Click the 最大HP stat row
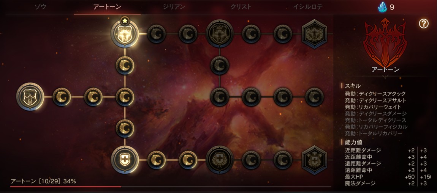Viewport: 437px width, 193px height. tap(388, 177)
